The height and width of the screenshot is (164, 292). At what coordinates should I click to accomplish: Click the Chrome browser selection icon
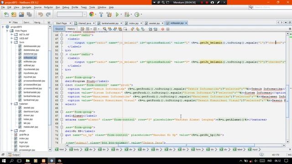(91, 14)
